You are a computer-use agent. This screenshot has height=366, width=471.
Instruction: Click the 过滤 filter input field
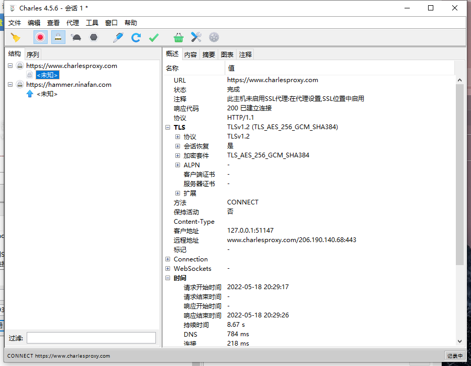(91, 338)
